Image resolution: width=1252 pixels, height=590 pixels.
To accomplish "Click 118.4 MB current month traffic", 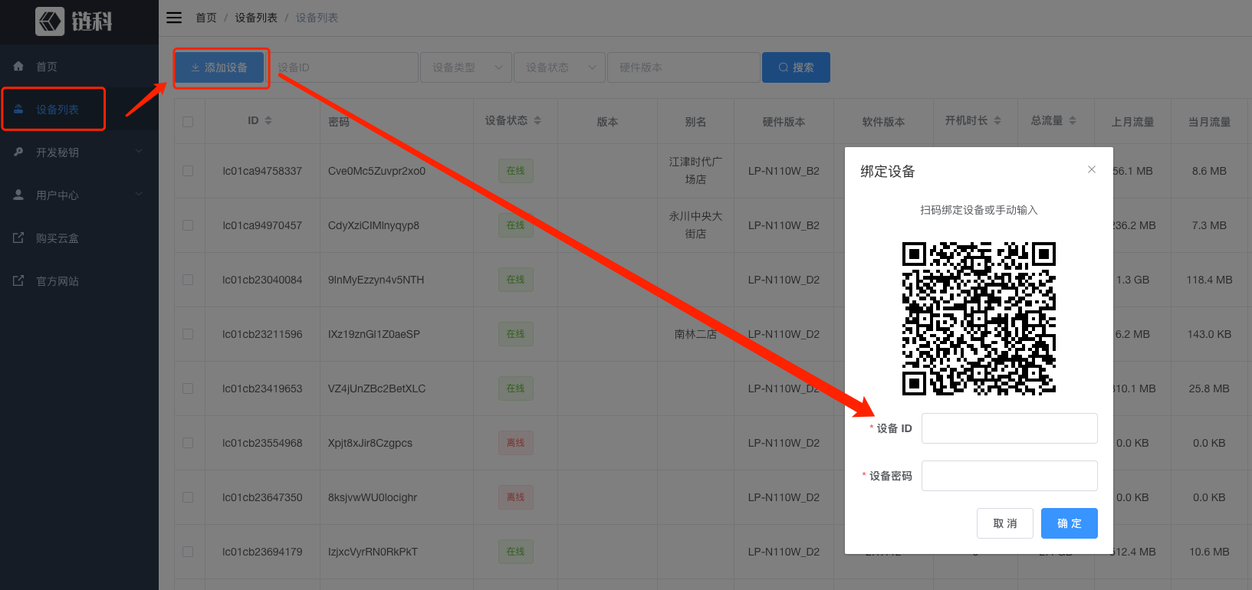I will (1209, 280).
